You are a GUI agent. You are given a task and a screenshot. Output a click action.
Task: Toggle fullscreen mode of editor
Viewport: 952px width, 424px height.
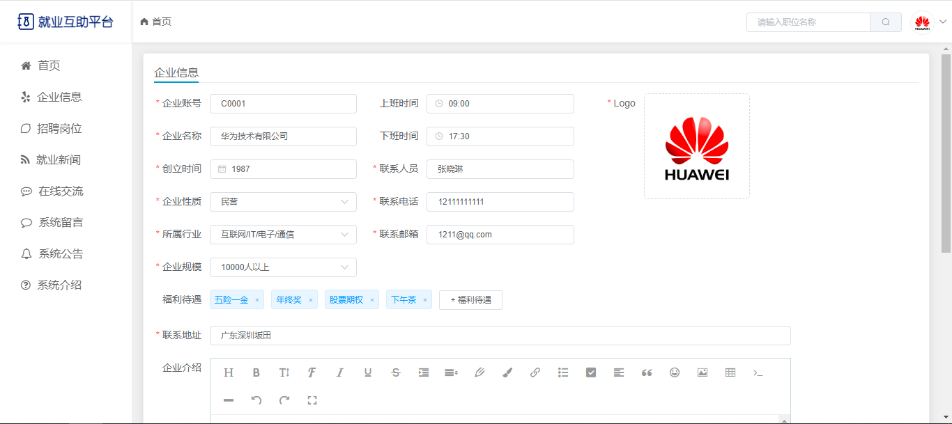click(312, 400)
